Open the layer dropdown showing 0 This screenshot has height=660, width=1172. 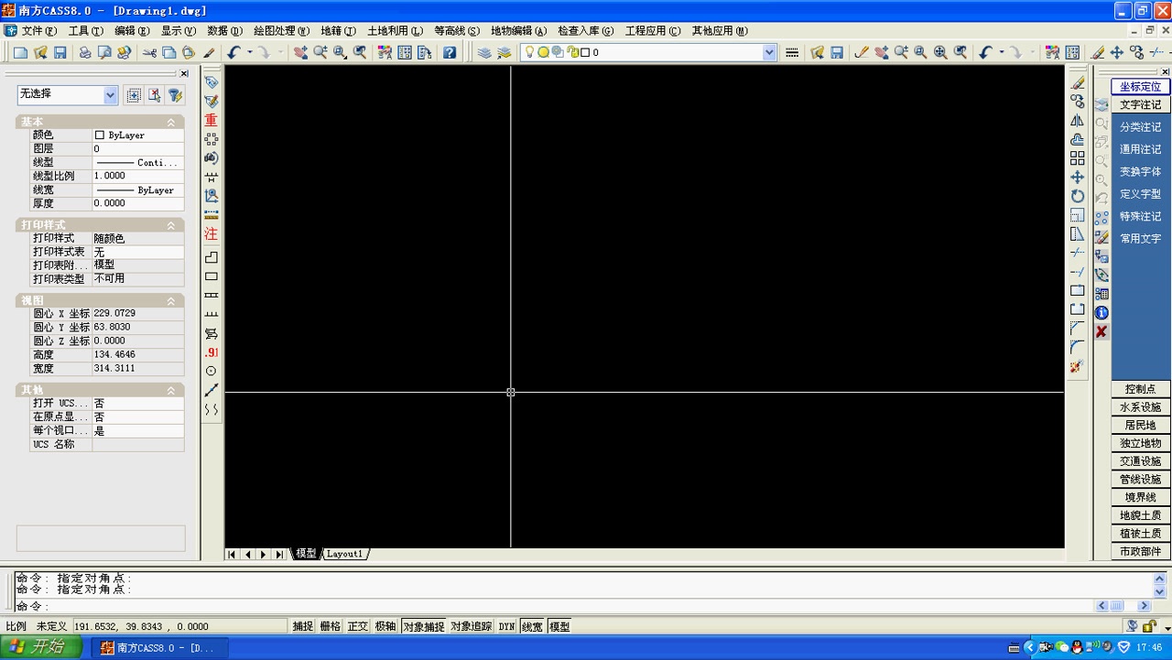(769, 53)
